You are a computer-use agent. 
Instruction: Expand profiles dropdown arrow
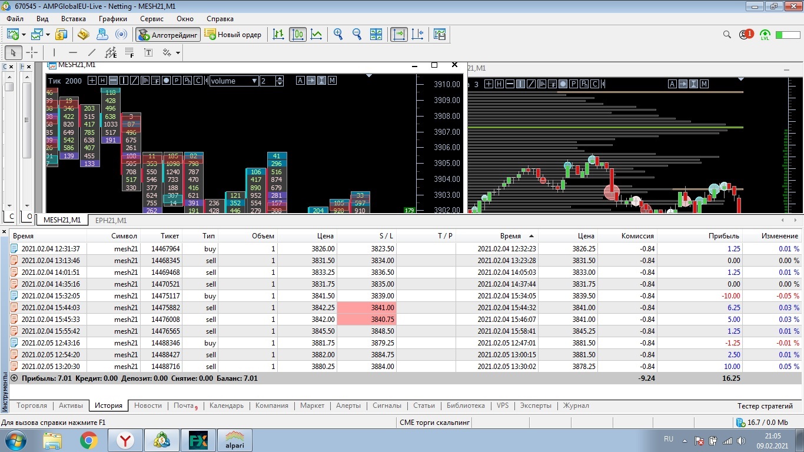point(48,35)
